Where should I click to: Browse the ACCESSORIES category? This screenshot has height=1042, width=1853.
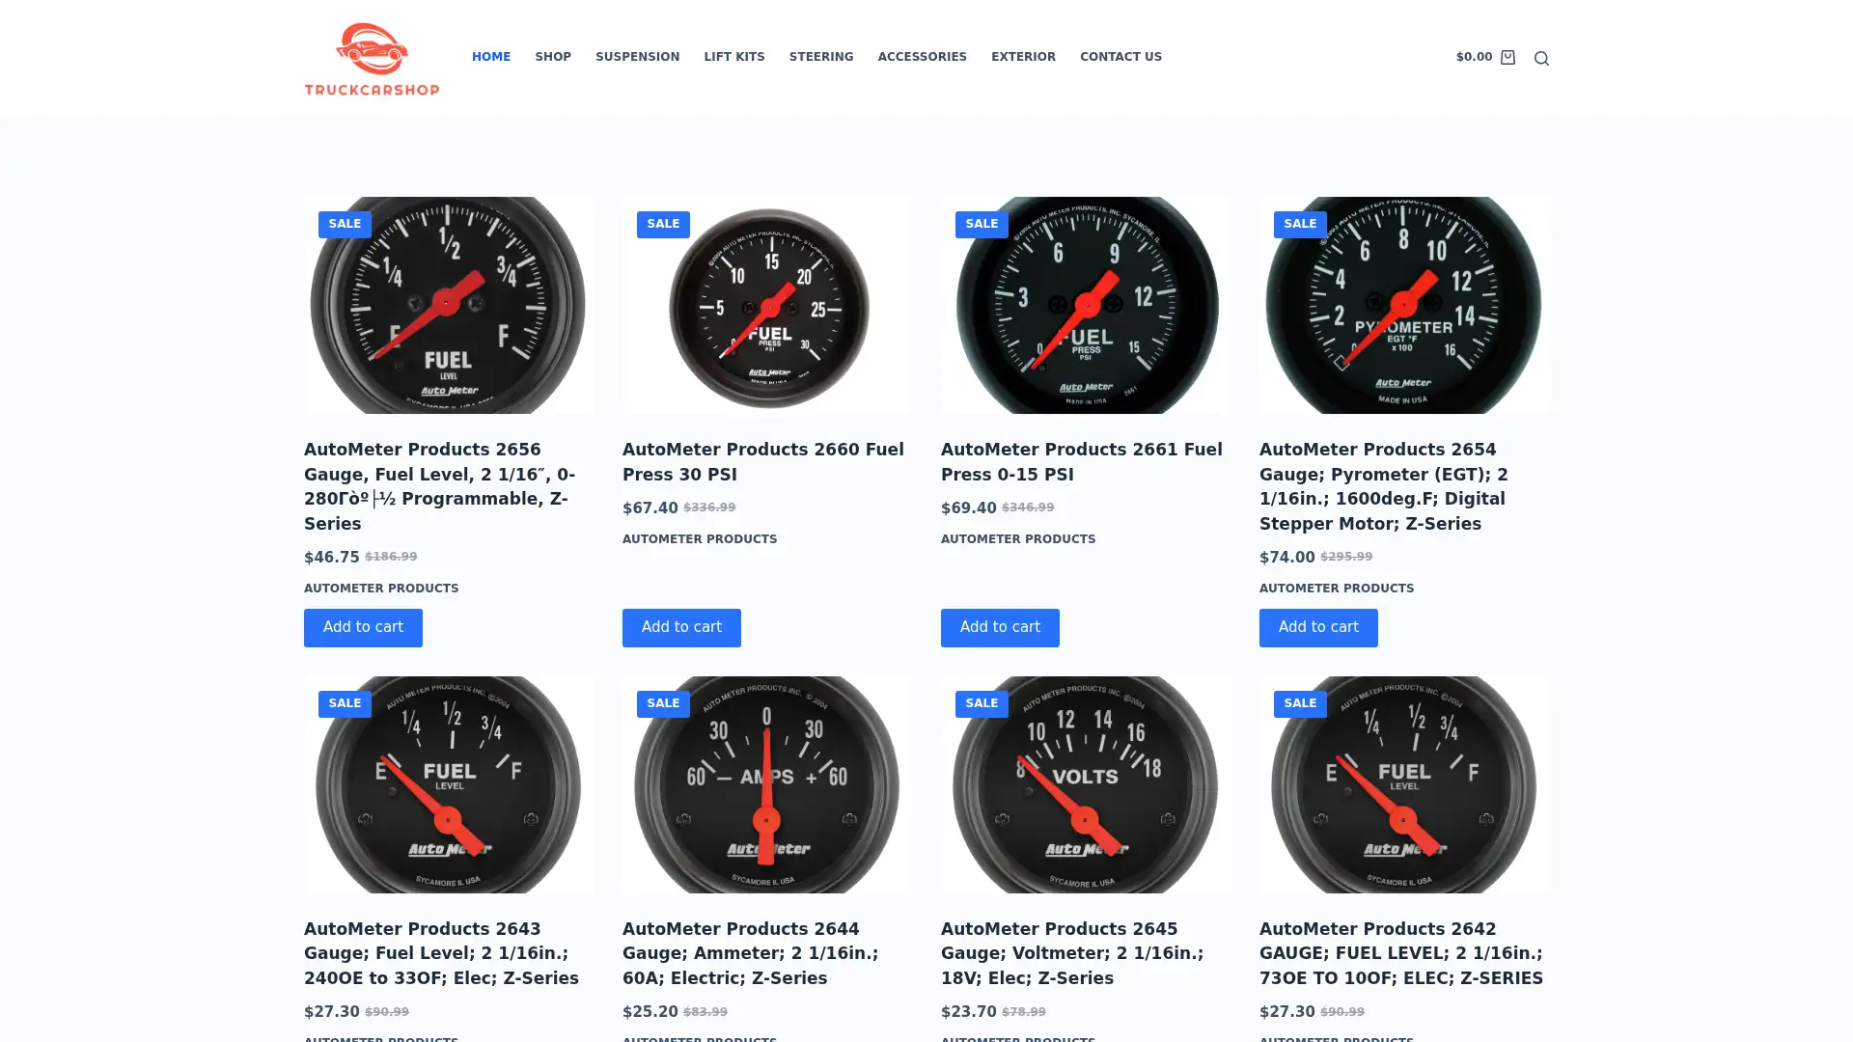(922, 57)
